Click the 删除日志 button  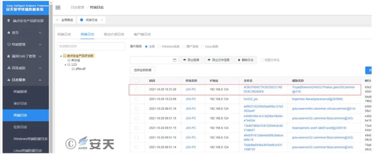click(x=246, y=60)
